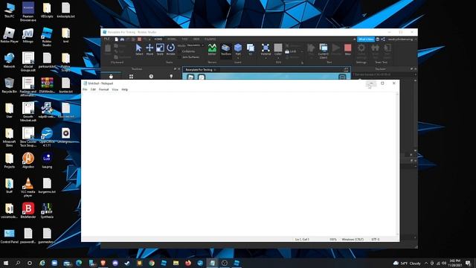The width and height of the screenshot is (476, 268).
Task: Minimize the Notepad window
Action: click(371, 83)
